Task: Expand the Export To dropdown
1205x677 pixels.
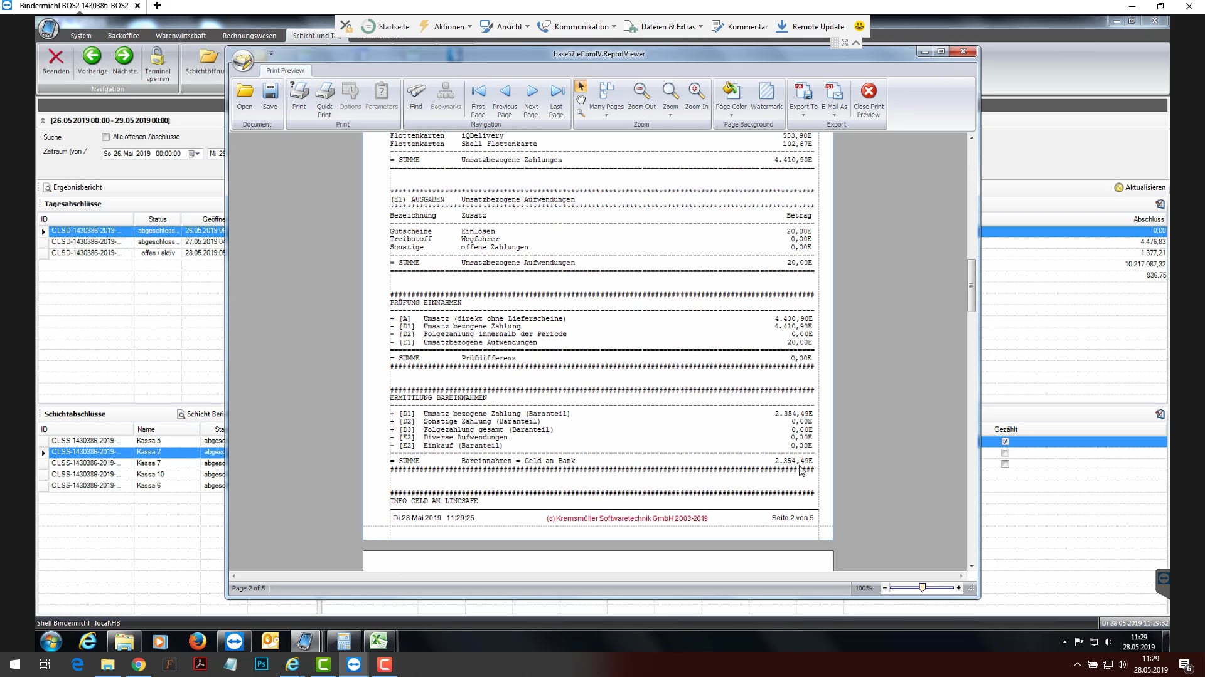Action: [x=803, y=115]
